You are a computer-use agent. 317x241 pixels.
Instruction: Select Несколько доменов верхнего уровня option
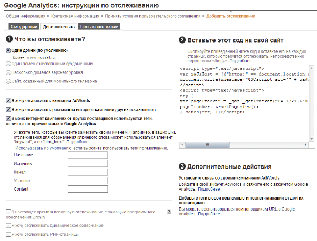coord(8,72)
